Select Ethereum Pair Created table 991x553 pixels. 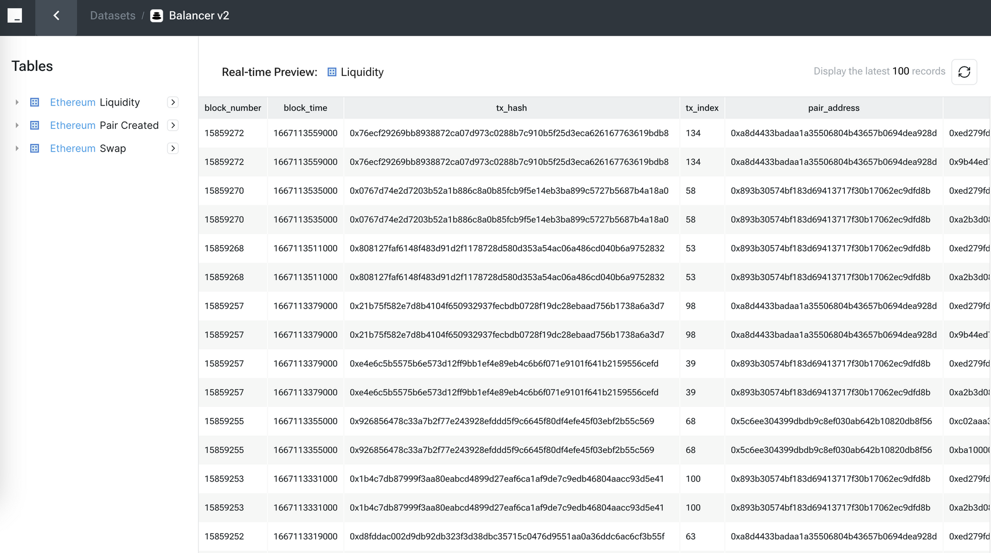[104, 125]
